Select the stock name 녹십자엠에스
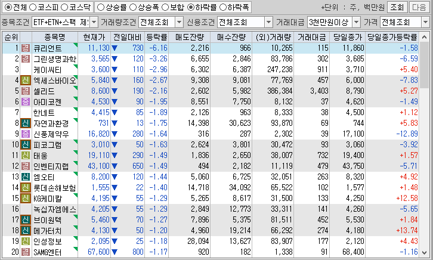The width and height of the screenshot is (433, 260). click(x=55, y=209)
